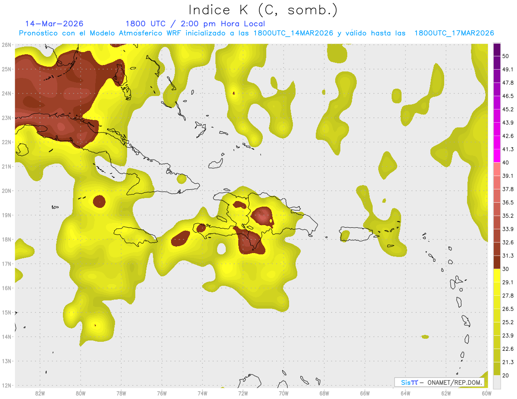Click the magenta colorbar segment between 40 and 41.3
Image resolution: width=517 pixels, height=399 pixels.
[497, 156]
